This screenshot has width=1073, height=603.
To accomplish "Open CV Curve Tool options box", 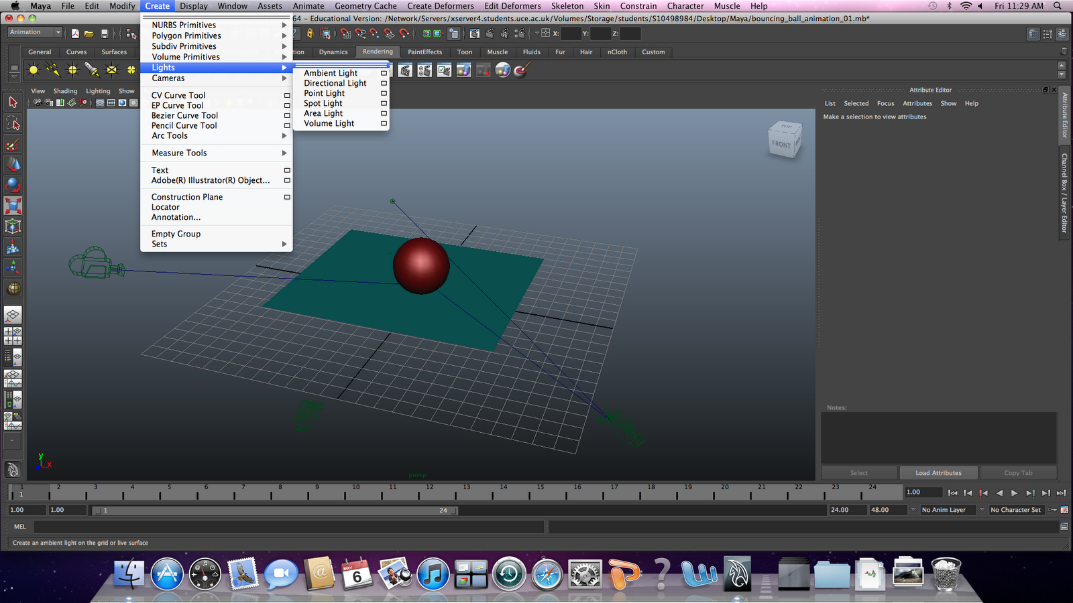I will [287, 95].
